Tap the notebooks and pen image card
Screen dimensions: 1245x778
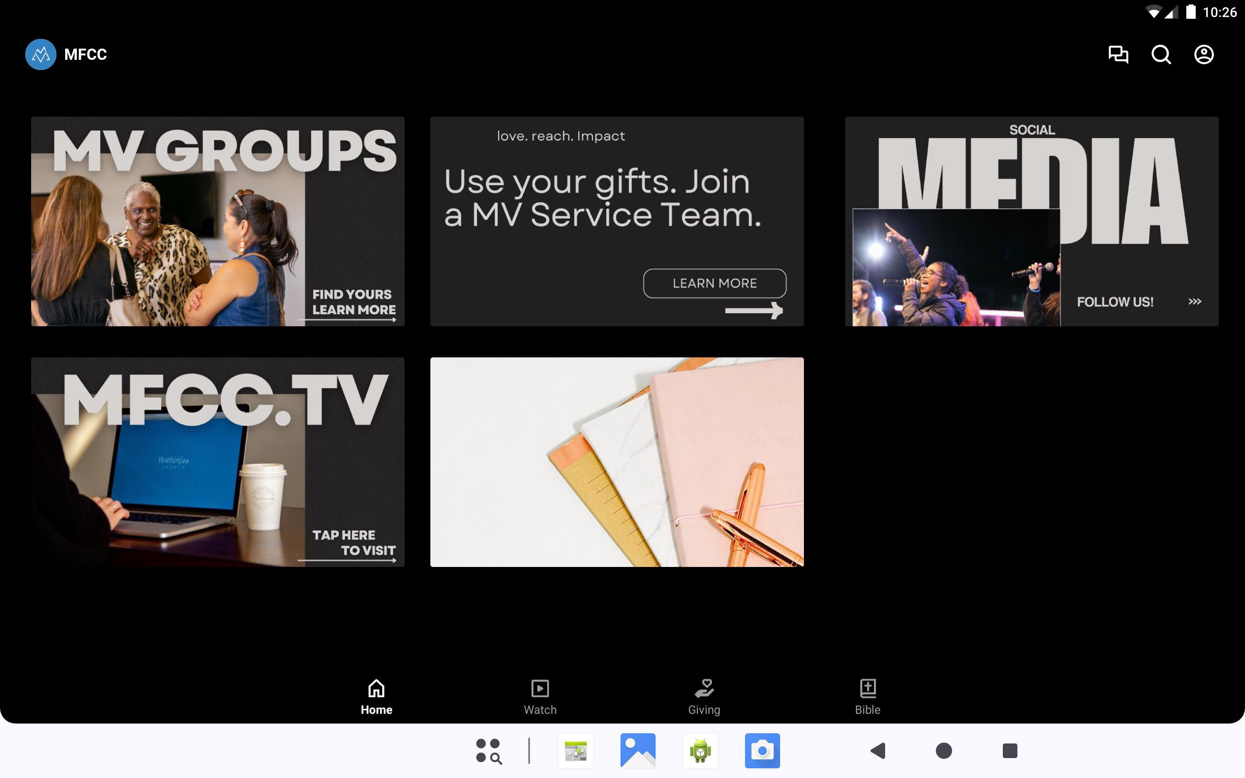[617, 462]
